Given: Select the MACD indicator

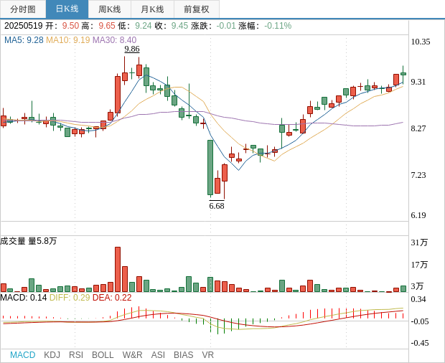Looking at the screenshot, I should coord(23,355).
